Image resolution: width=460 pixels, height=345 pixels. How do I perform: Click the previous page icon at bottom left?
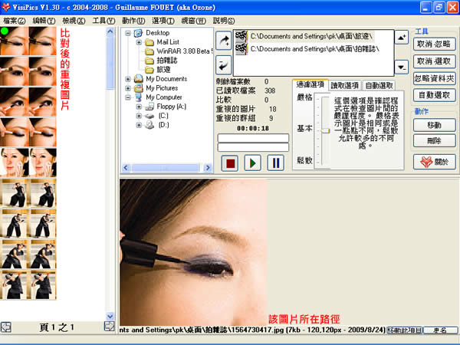point(5,327)
